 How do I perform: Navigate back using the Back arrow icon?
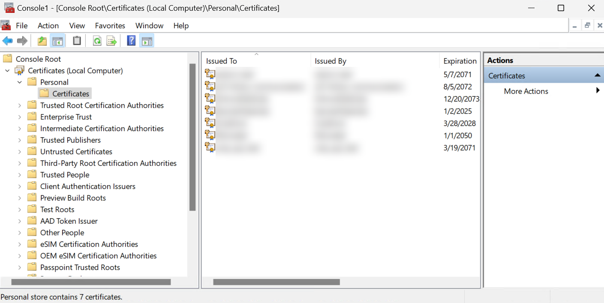[x=8, y=40]
